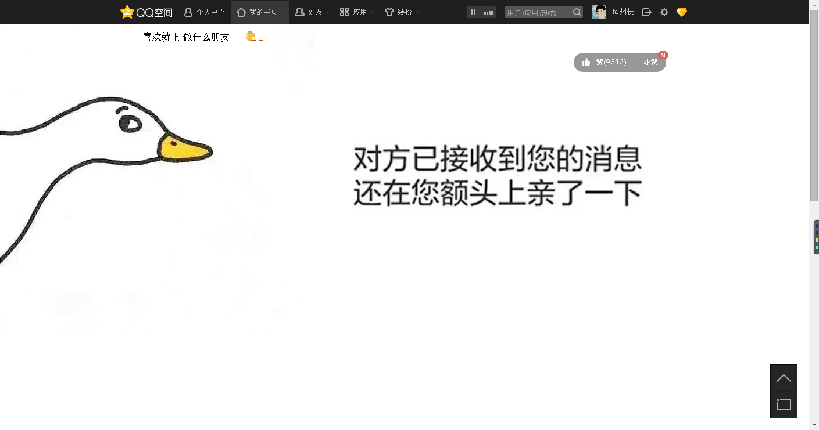819x430 pixels.
Task: Click the logout exit icon
Action: pos(646,12)
